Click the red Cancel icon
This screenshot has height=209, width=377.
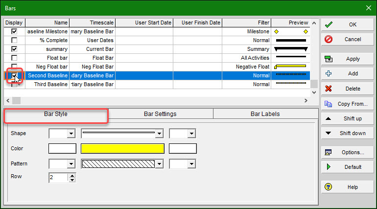[x=329, y=39]
